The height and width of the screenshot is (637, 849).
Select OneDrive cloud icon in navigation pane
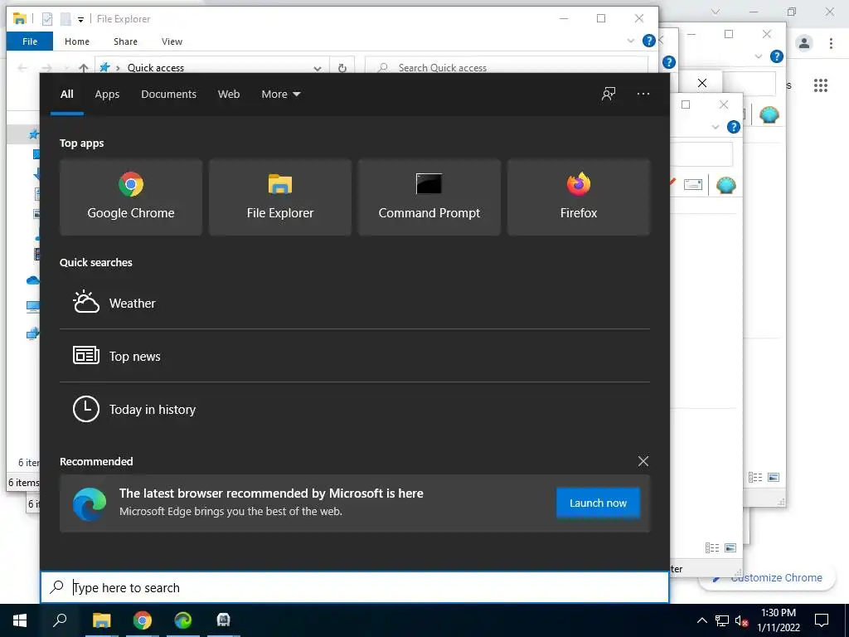[32, 280]
